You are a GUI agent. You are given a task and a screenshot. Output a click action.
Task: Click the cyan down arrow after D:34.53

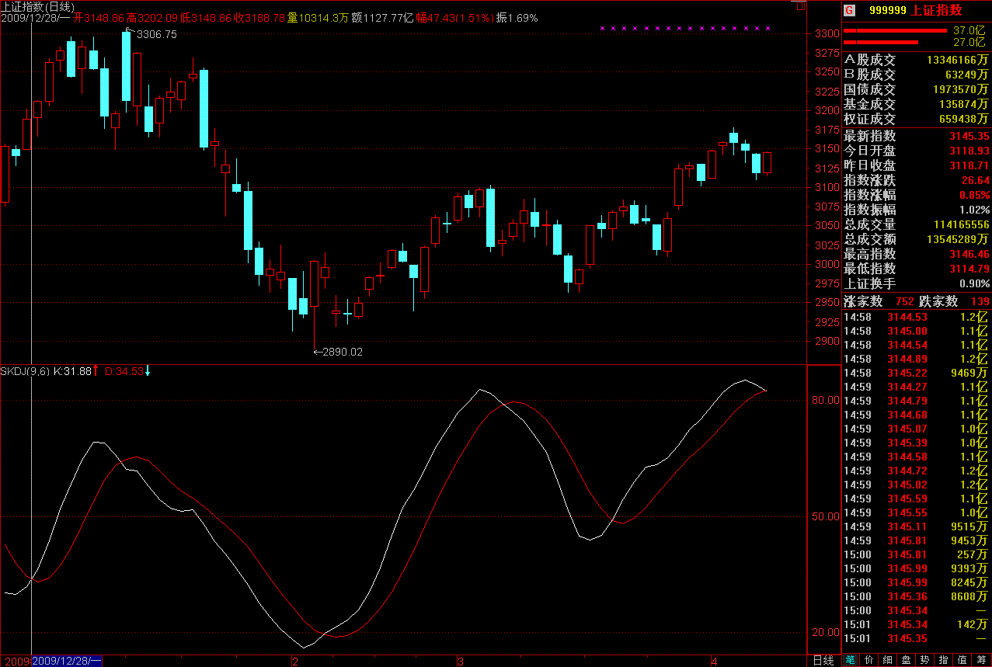click(148, 371)
